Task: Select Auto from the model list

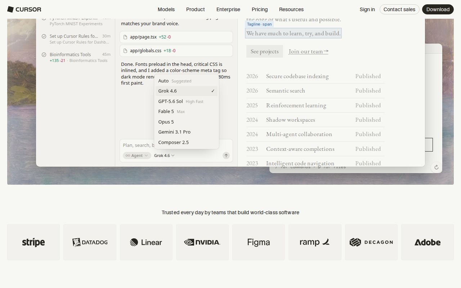Action: (x=187, y=81)
